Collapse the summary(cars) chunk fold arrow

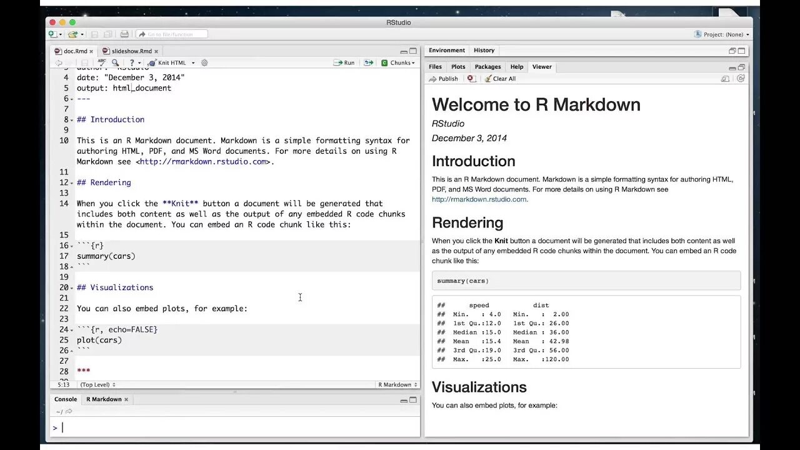point(72,246)
